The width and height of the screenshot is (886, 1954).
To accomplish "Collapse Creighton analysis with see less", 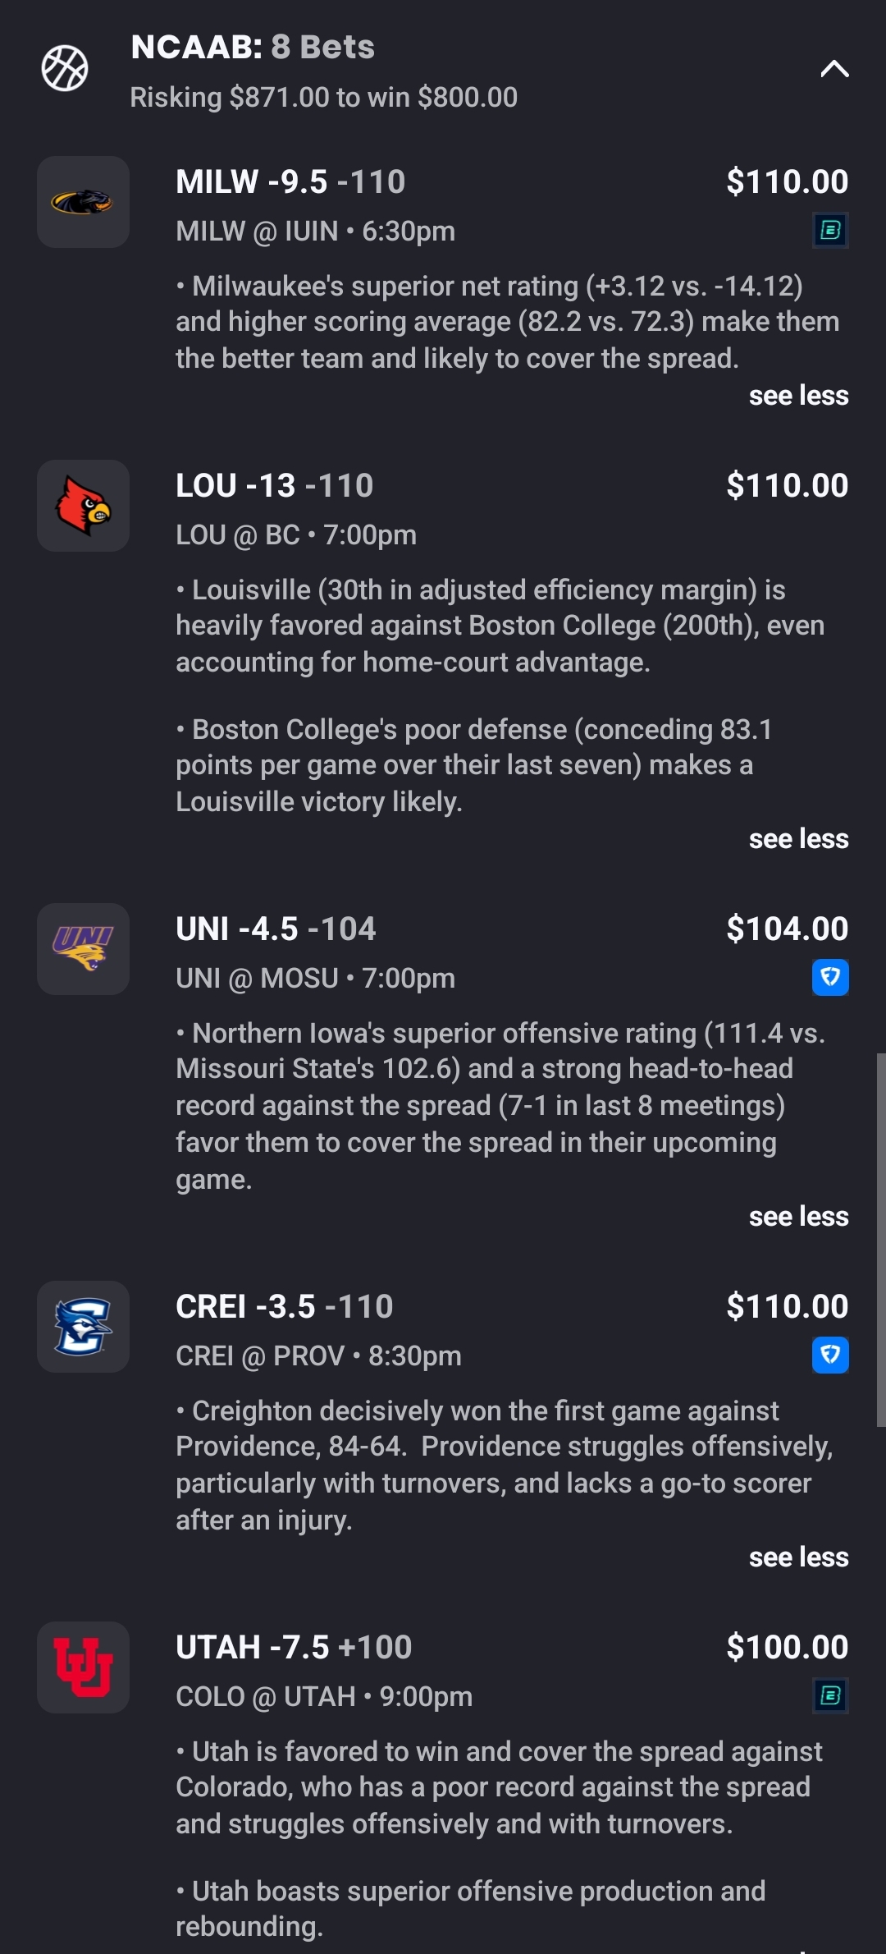I will point(798,1557).
